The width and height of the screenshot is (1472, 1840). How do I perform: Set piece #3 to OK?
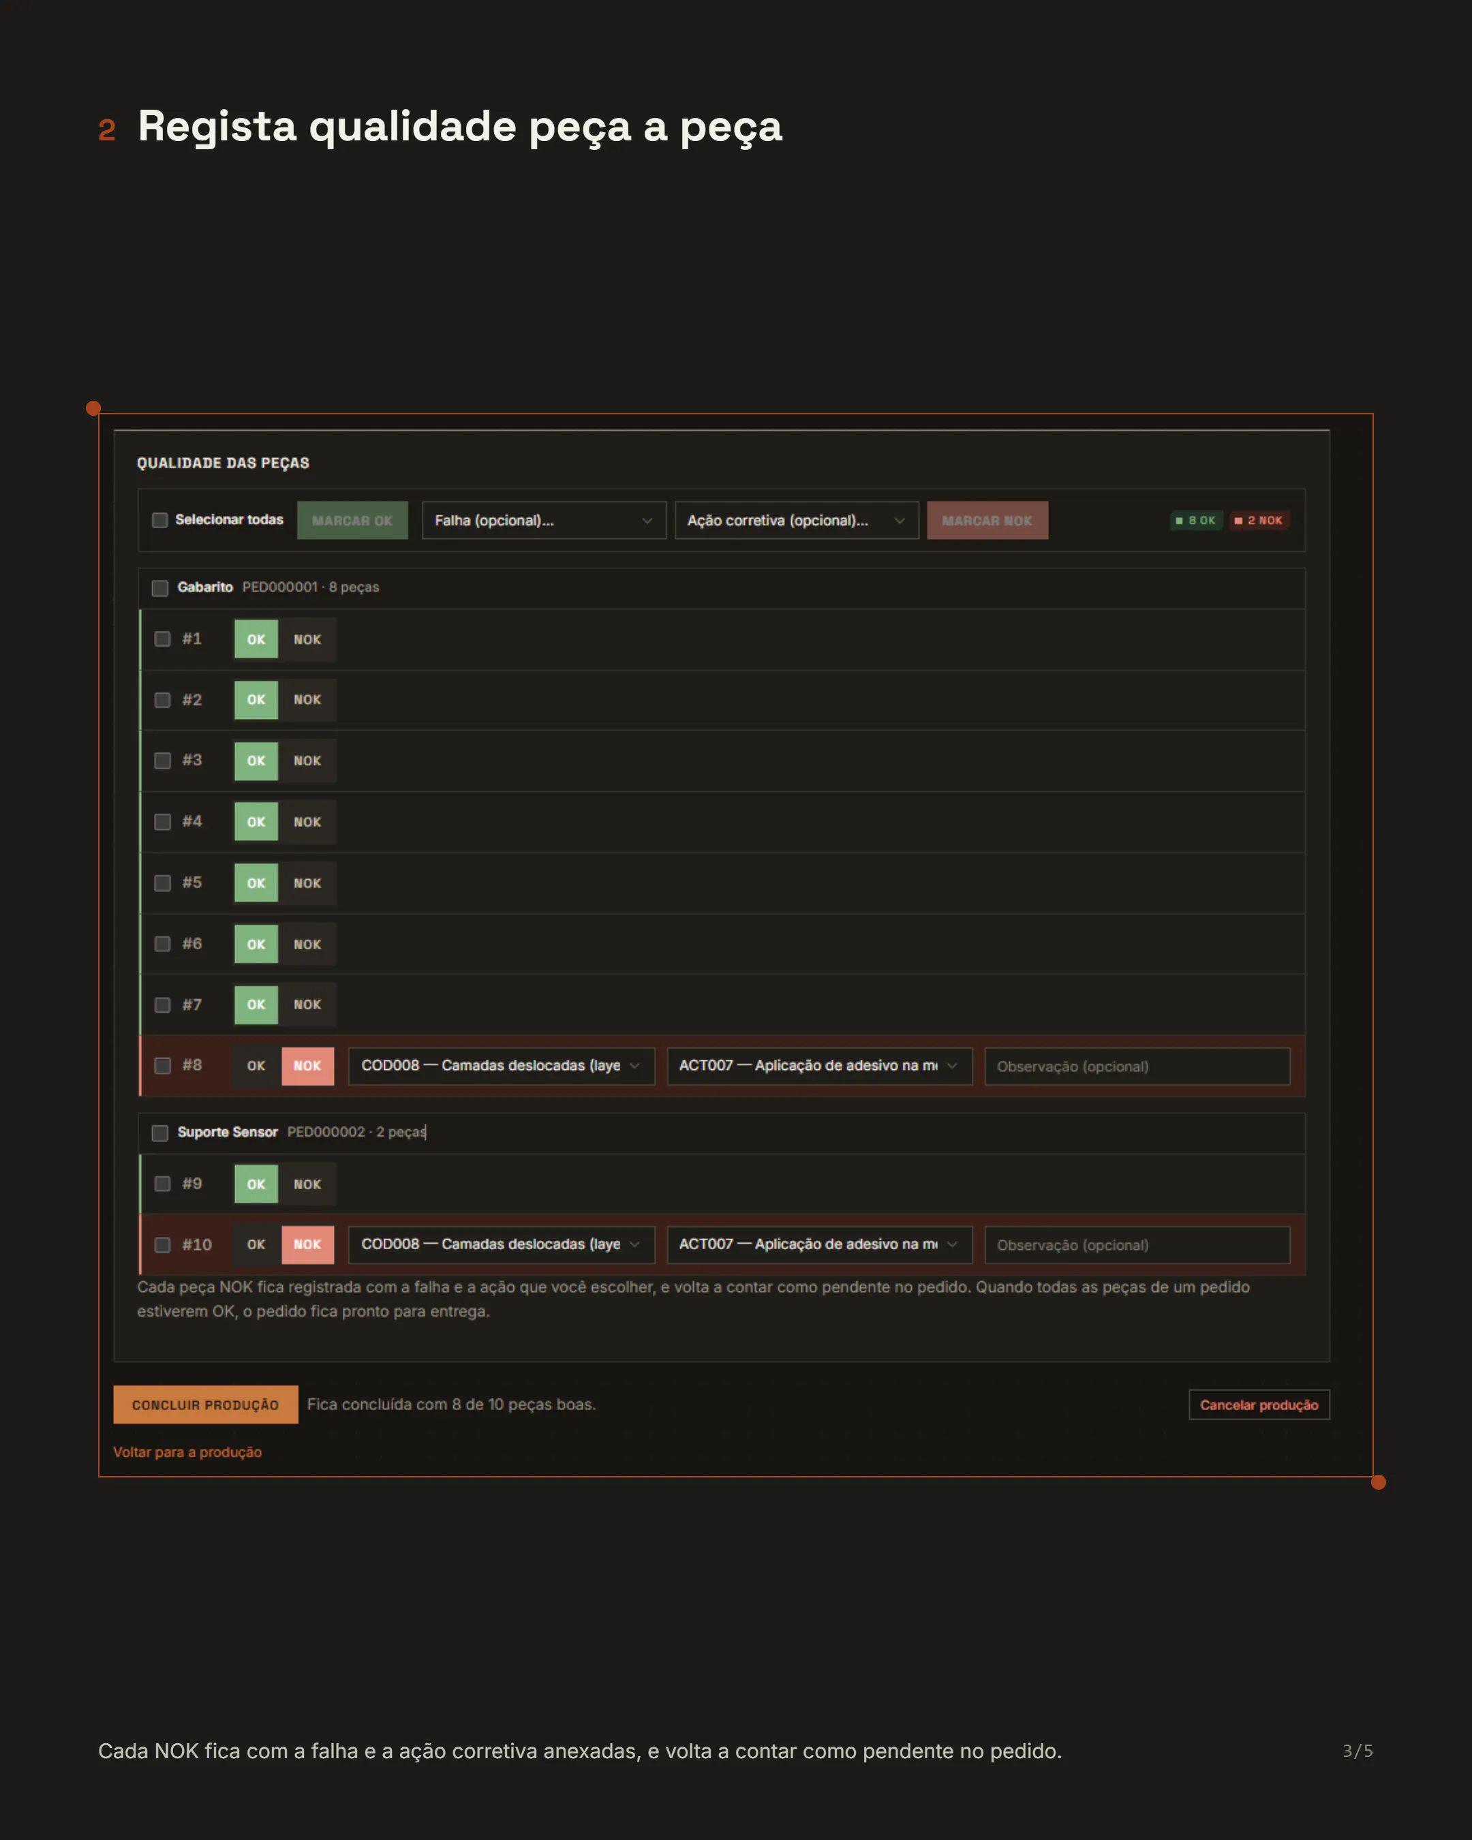[256, 761]
